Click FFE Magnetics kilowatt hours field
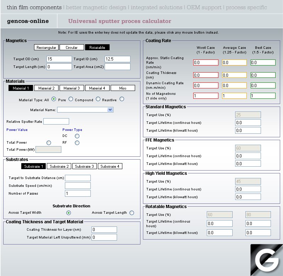 point(248,164)
